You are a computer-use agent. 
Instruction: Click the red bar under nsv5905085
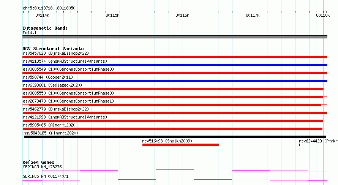click(x=172, y=129)
